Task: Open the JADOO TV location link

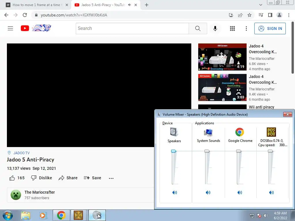Action: (x=21, y=153)
